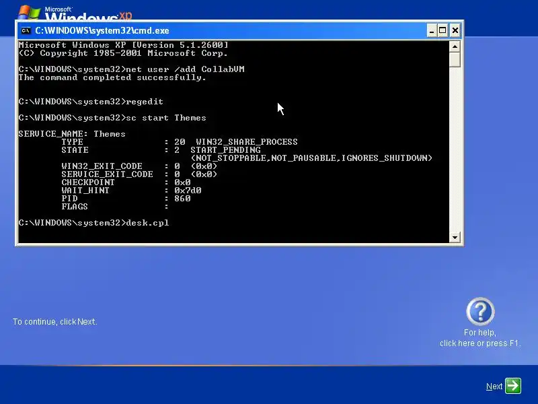The width and height of the screenshot is (538, 404).
Task: Click the cmd.exe system menu icon
Action: [26, 30]
